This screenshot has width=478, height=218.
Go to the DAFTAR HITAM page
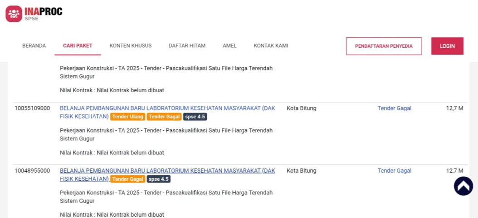187,46
